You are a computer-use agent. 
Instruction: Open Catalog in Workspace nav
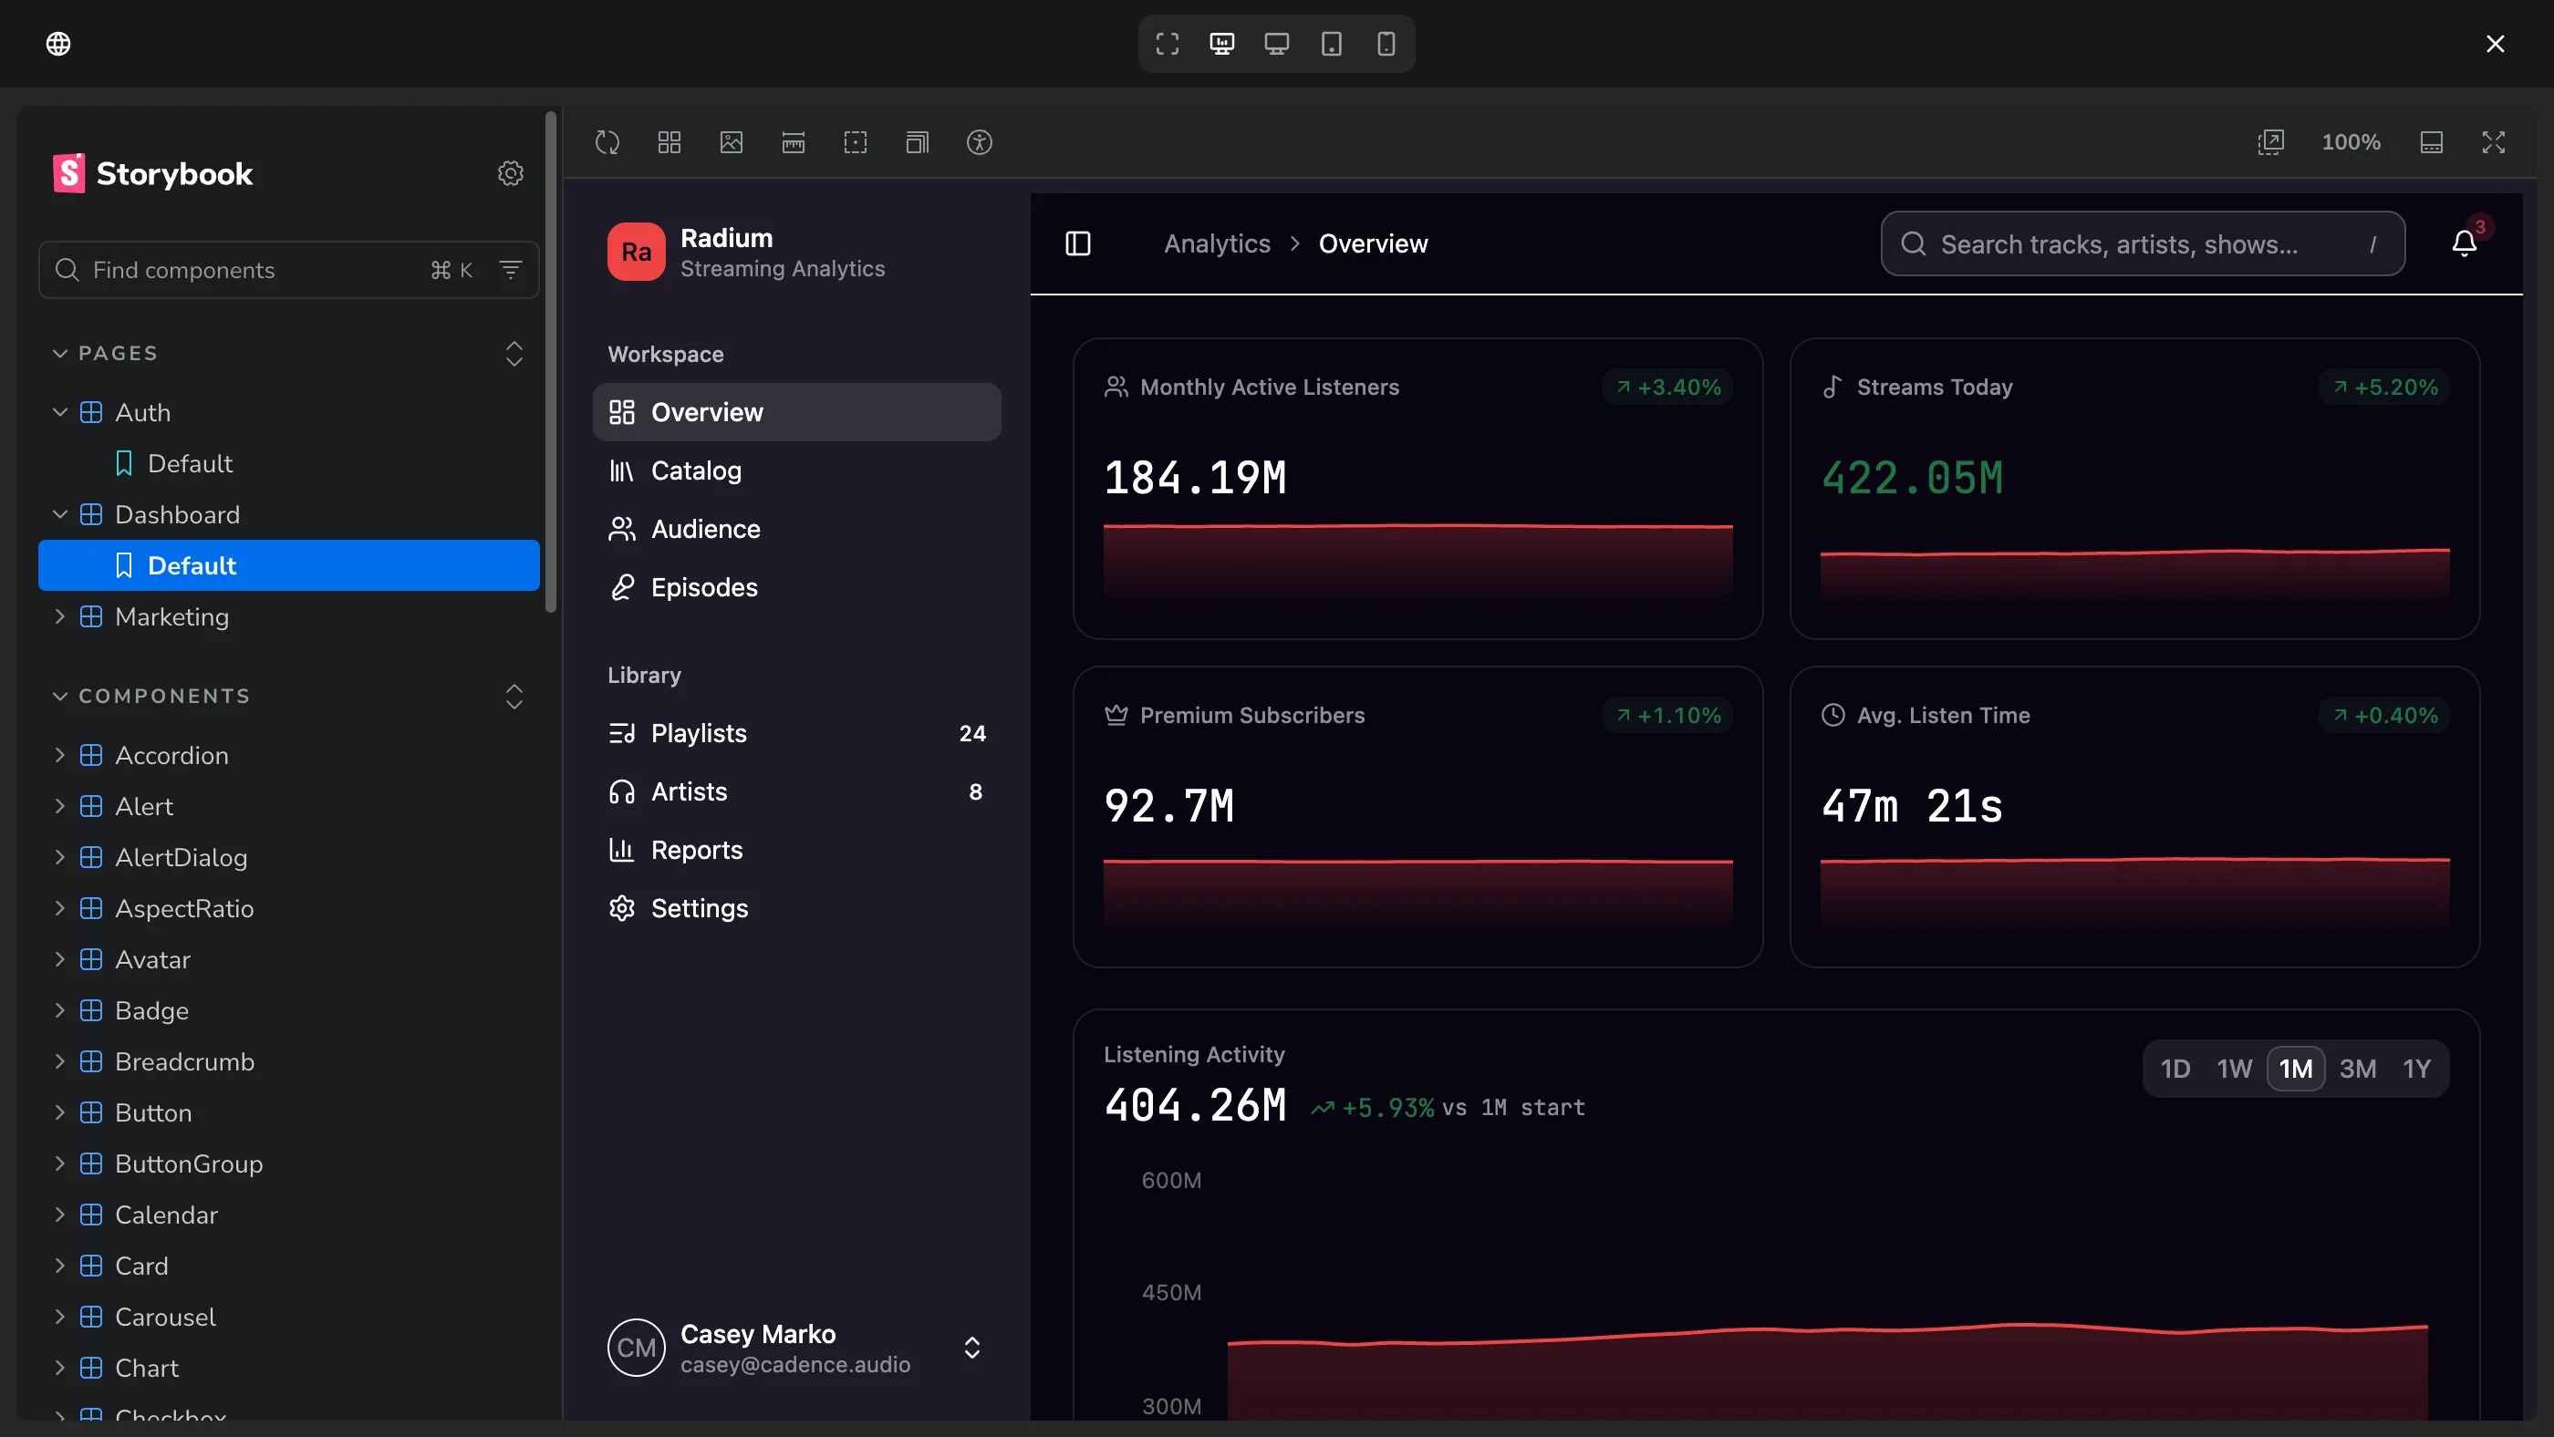pos(796,470)
